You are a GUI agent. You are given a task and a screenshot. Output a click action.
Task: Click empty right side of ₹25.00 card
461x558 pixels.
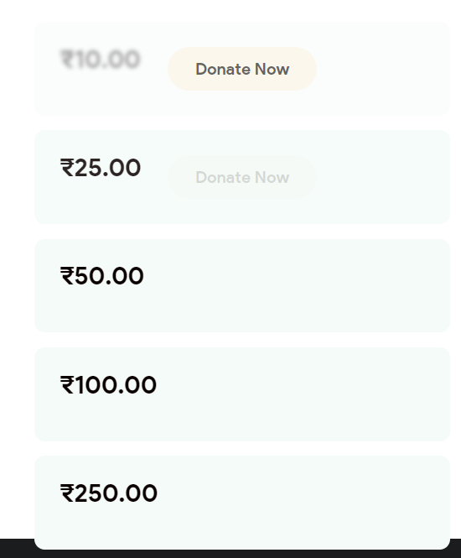click(383, 177)
